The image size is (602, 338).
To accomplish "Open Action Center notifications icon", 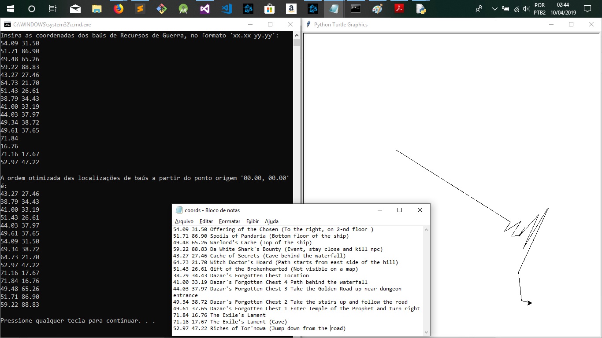I will pyautogui.click(x=587, y=9).
